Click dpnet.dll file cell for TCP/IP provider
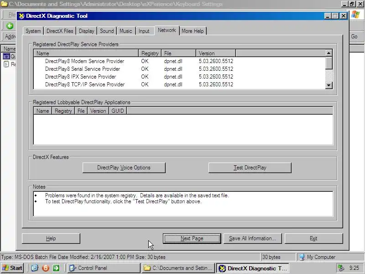This screenshot has height=274, width=365. click(x=173, y=84)
